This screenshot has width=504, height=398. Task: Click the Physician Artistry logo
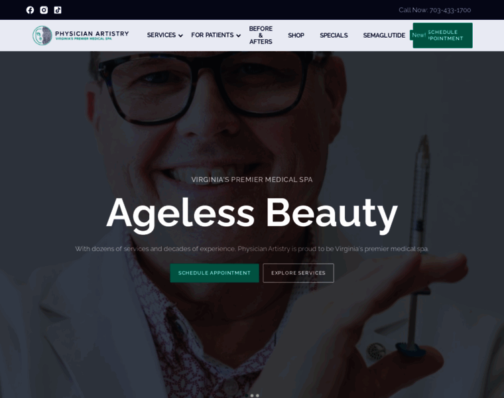point(81,35)
